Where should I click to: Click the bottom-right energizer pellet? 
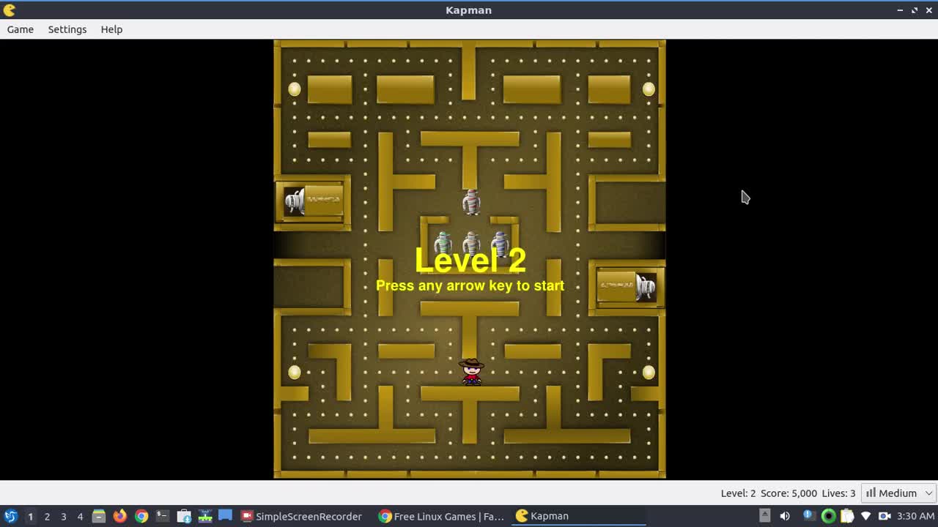pos(649,372)
